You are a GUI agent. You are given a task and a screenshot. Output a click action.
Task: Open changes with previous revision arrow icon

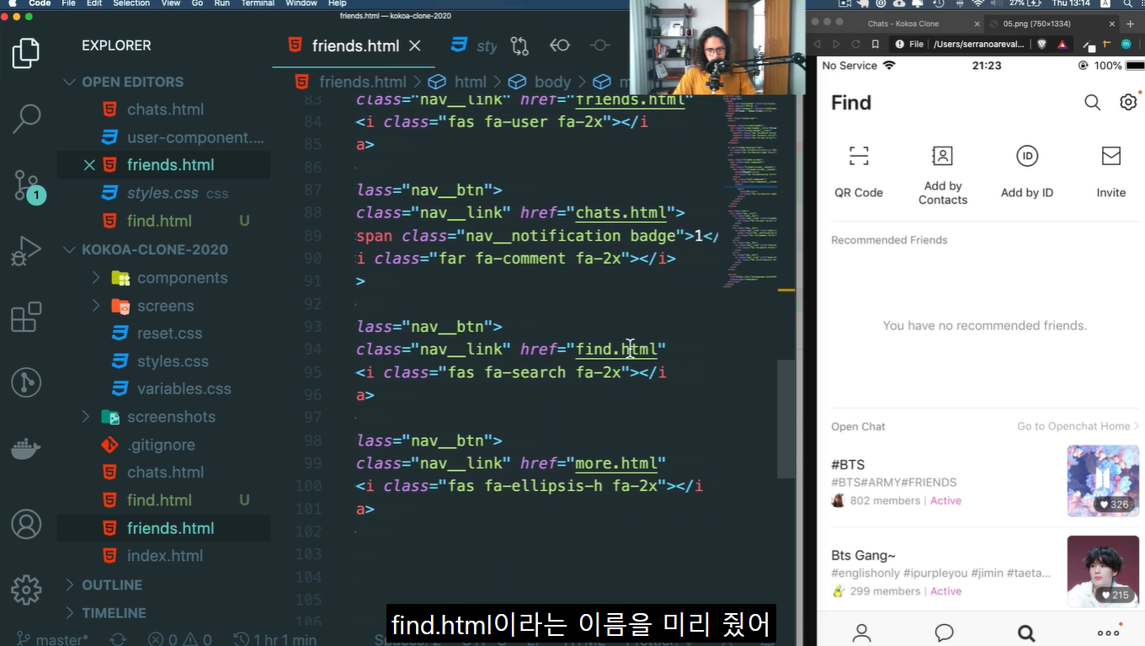(560, 45)
